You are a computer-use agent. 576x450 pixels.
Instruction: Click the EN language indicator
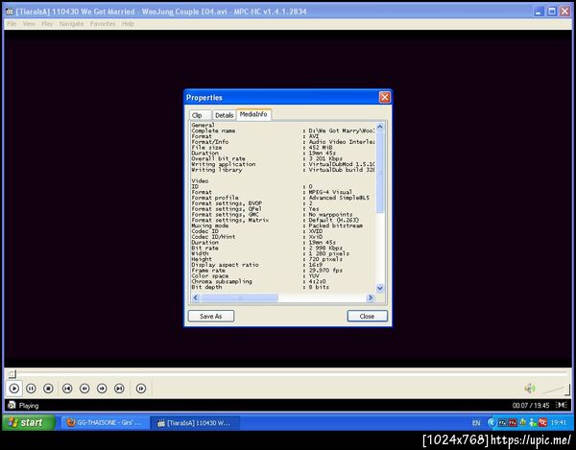(x=476, y=423)
